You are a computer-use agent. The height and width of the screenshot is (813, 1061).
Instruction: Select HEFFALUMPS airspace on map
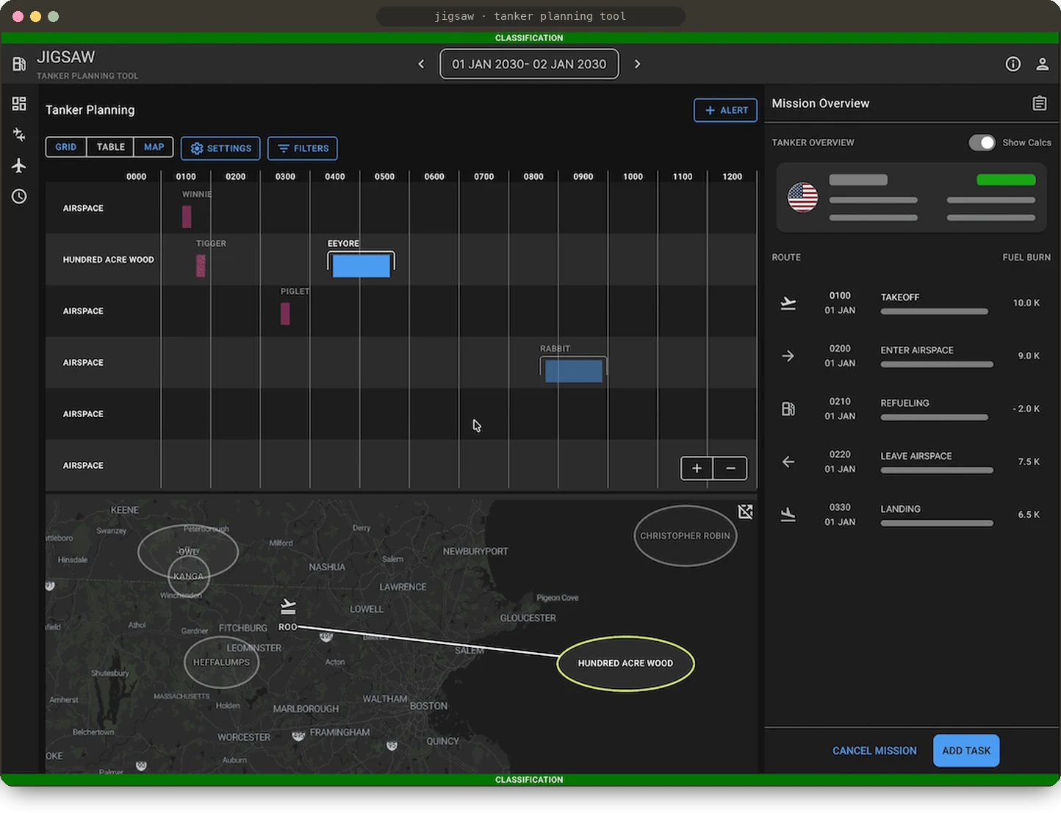pos(221,662)
